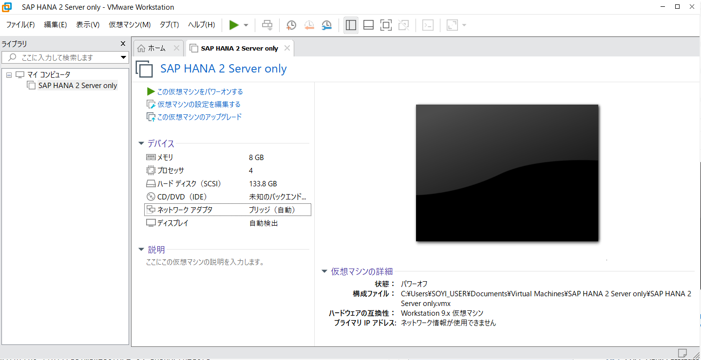The height and width of the screenshot is (360, 701).
Task: Select the ネットワーク アダプタ device row
Action: click(x=227, y=210)
